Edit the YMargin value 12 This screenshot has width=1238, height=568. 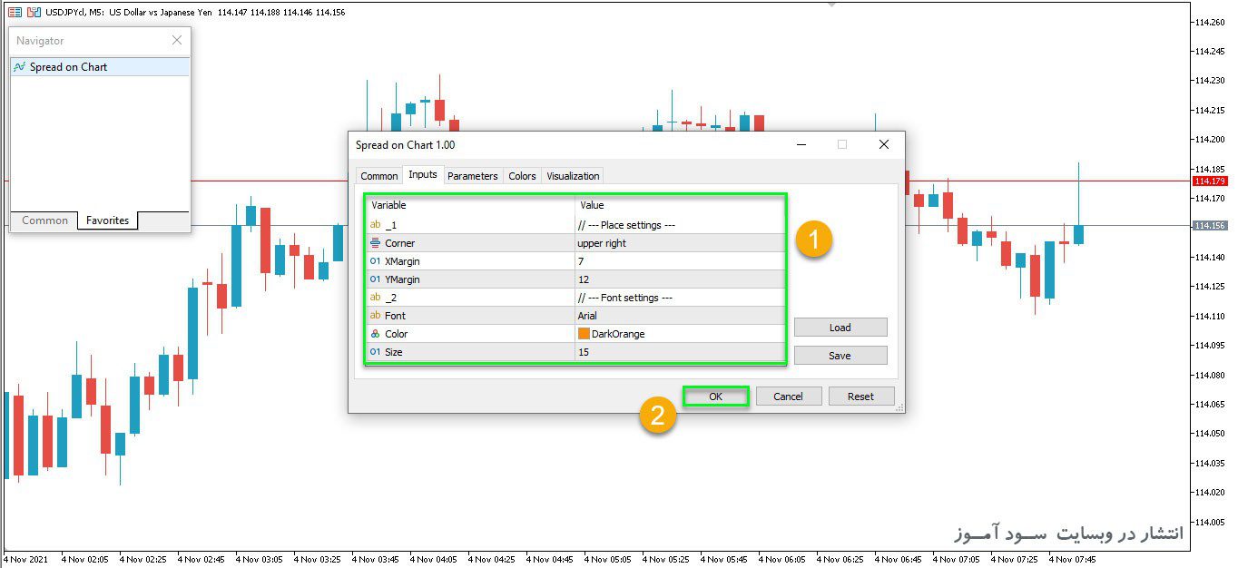[x=680, y=279]
